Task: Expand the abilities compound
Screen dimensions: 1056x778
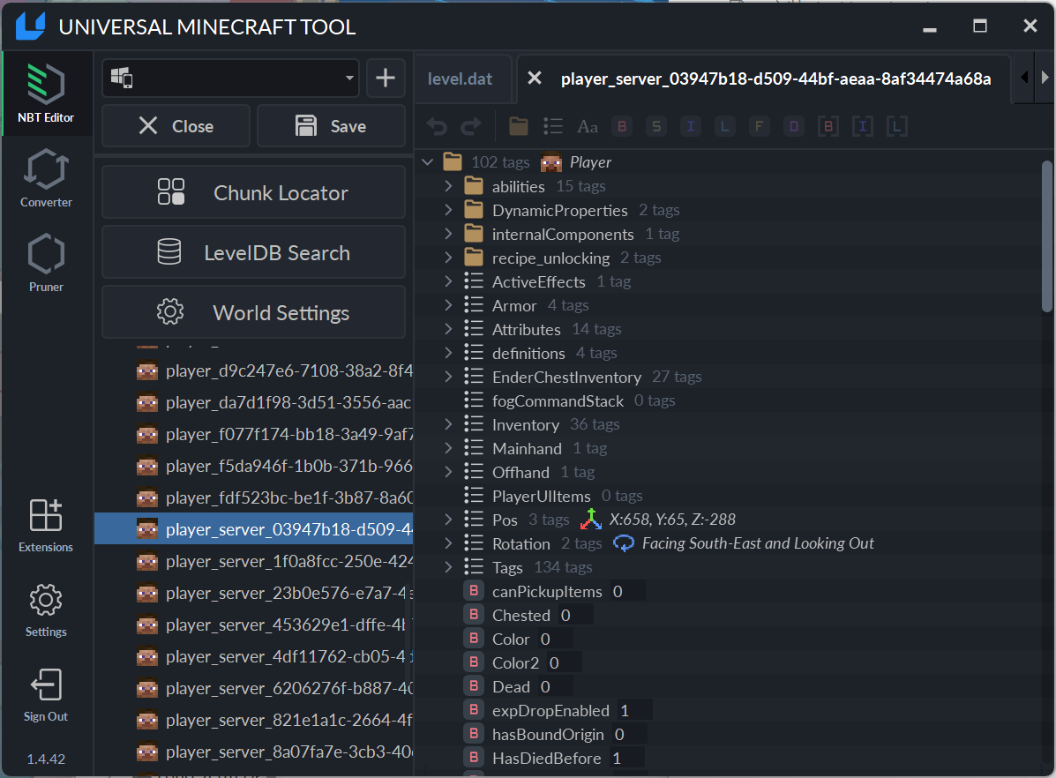Action: point(448,186)
